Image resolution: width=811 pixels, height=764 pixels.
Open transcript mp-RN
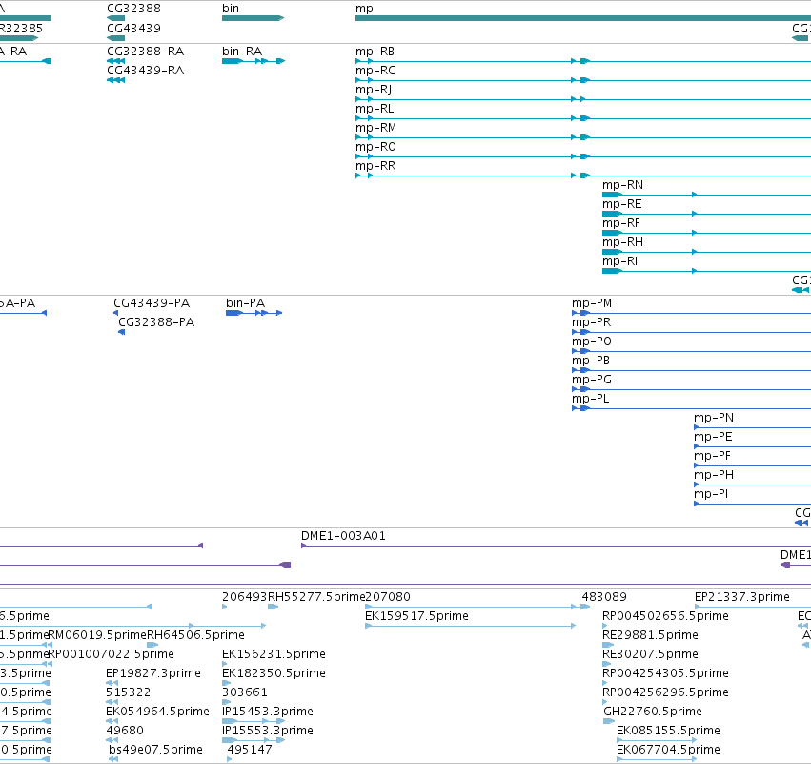pos(622,185)
